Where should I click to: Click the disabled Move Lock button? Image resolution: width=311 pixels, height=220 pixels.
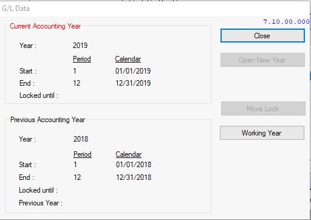(x=263, y=109)
